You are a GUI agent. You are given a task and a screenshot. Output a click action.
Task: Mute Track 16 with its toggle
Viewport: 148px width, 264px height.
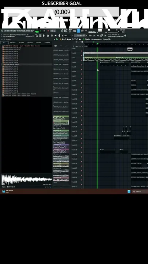pos(82,120)
